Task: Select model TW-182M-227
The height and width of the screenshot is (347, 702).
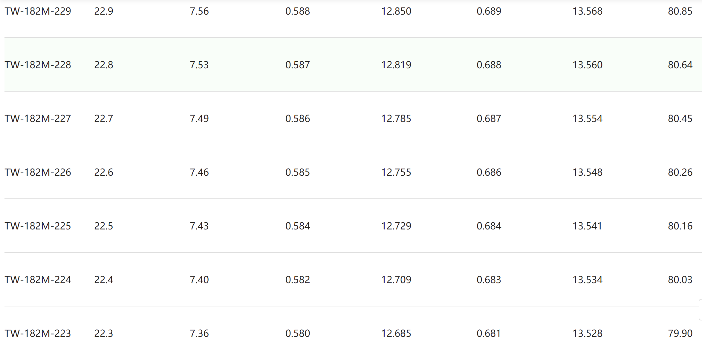Action: [38, 119]
